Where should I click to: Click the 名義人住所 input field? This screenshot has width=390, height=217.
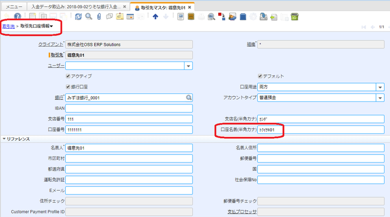pyautogui.click(x=321, y=148)
